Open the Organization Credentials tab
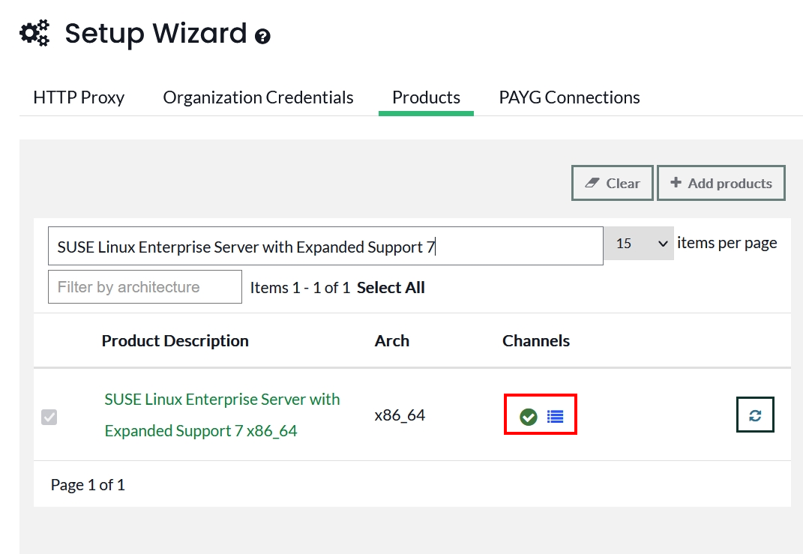 258,97
